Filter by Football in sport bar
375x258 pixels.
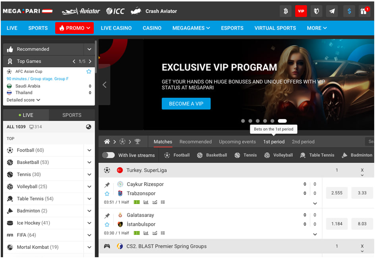point(177,155)
